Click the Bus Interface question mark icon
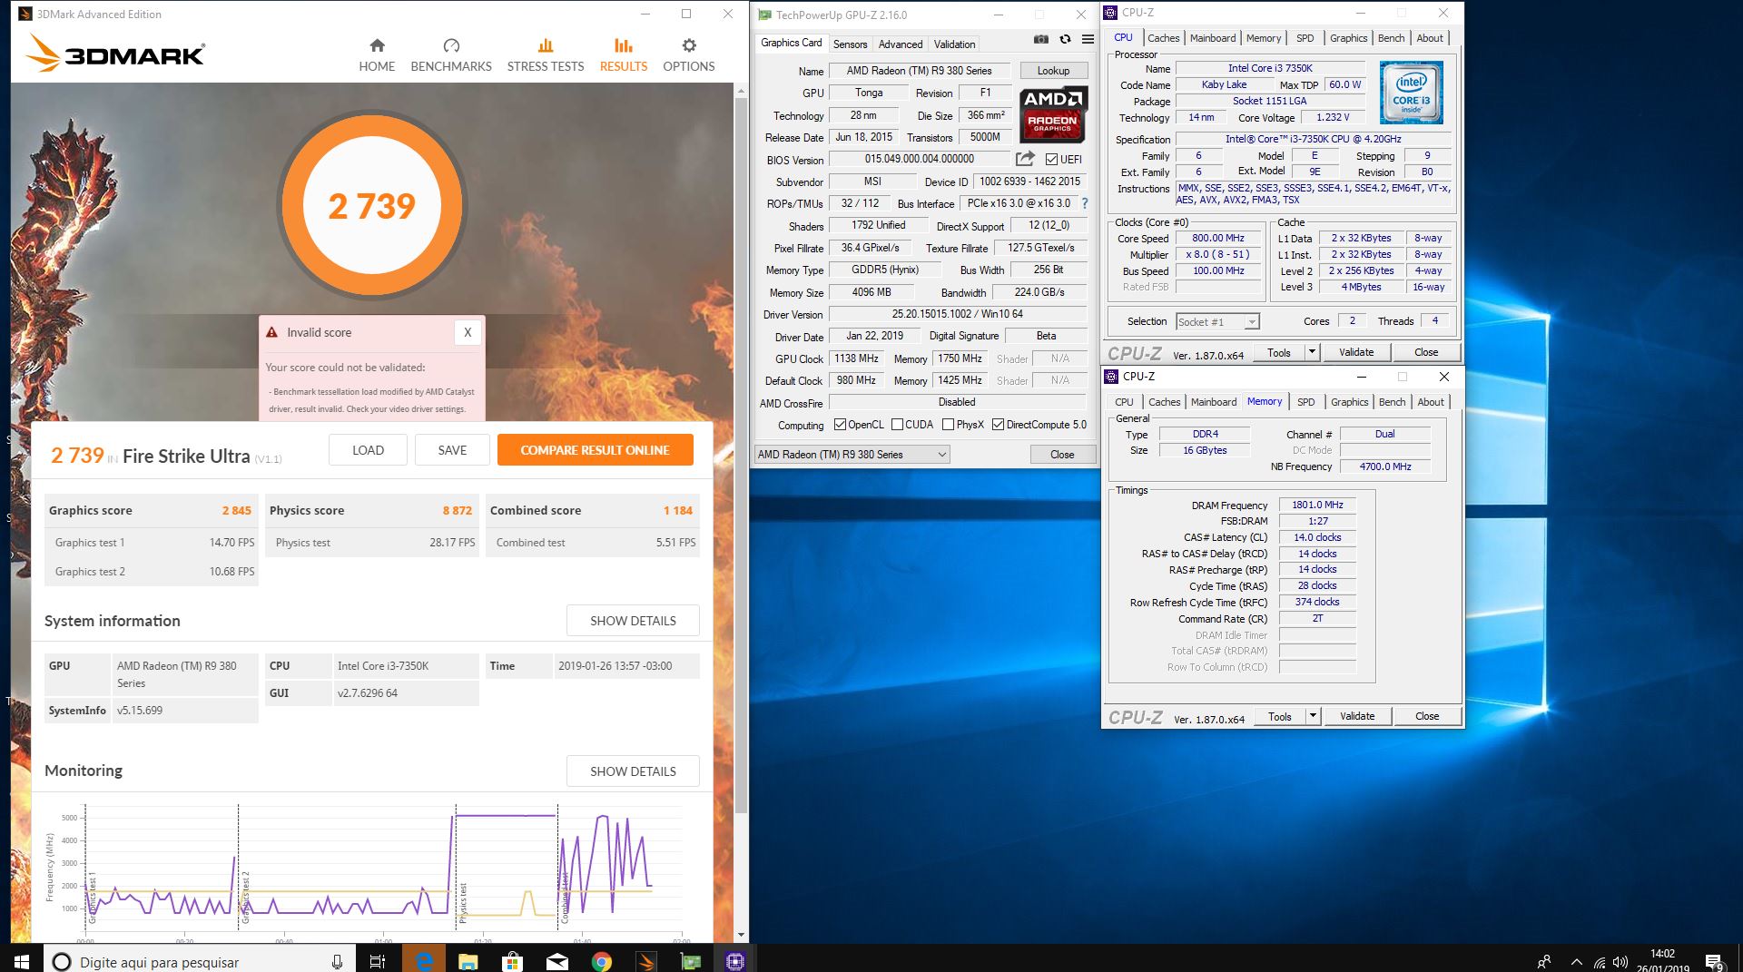The height and width of the screenshot is (972, 1743). coord(1085,203)
